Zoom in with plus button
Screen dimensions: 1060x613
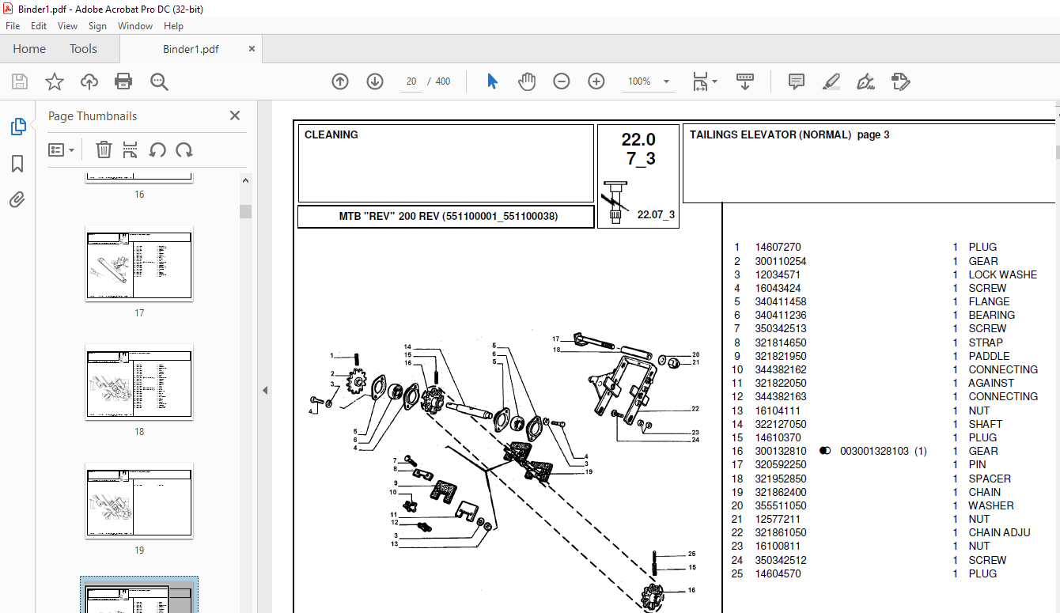click(x=596, y=81)
